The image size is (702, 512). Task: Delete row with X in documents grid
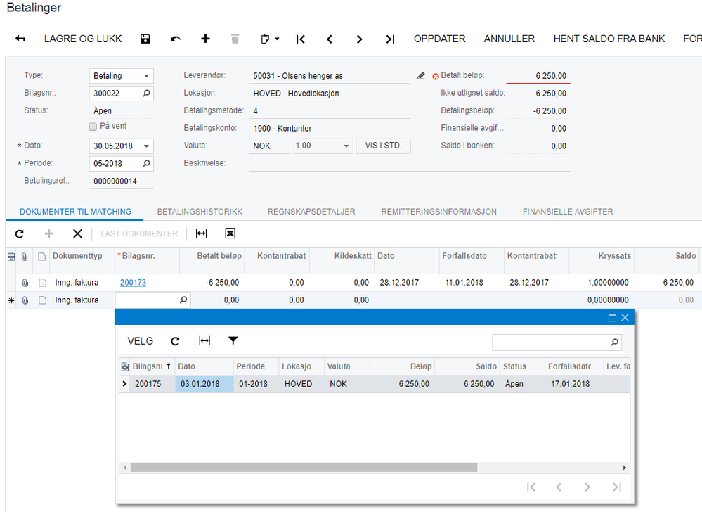[77, 233]
